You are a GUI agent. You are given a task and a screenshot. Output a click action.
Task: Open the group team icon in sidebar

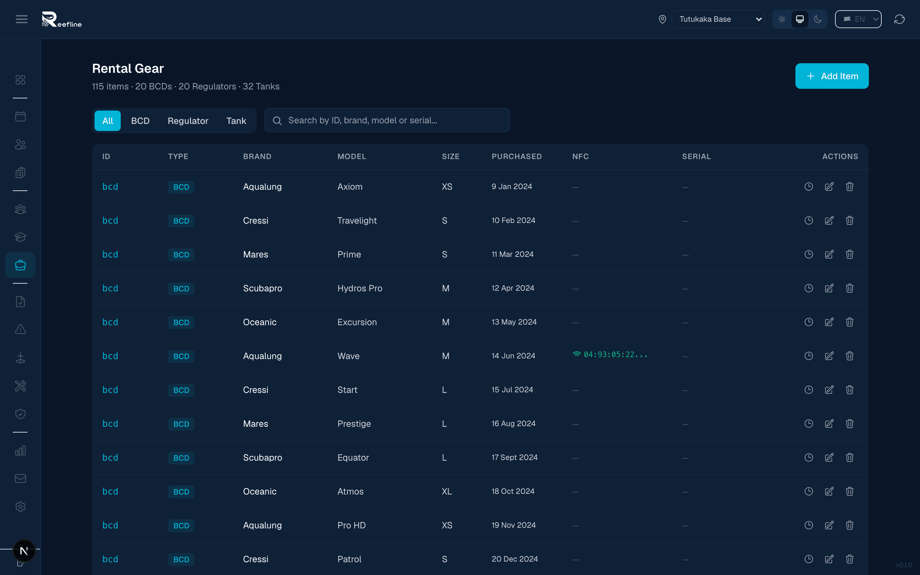(20, 209)
